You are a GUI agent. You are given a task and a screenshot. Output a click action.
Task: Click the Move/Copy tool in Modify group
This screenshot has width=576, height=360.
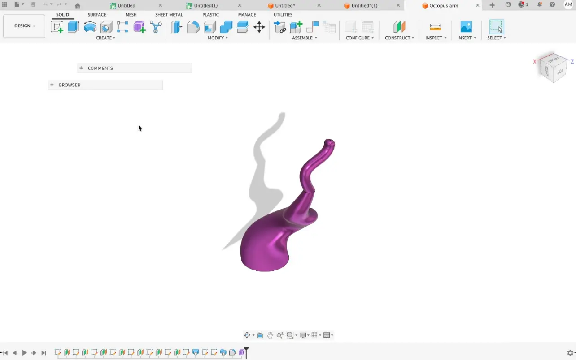[259, 27]
